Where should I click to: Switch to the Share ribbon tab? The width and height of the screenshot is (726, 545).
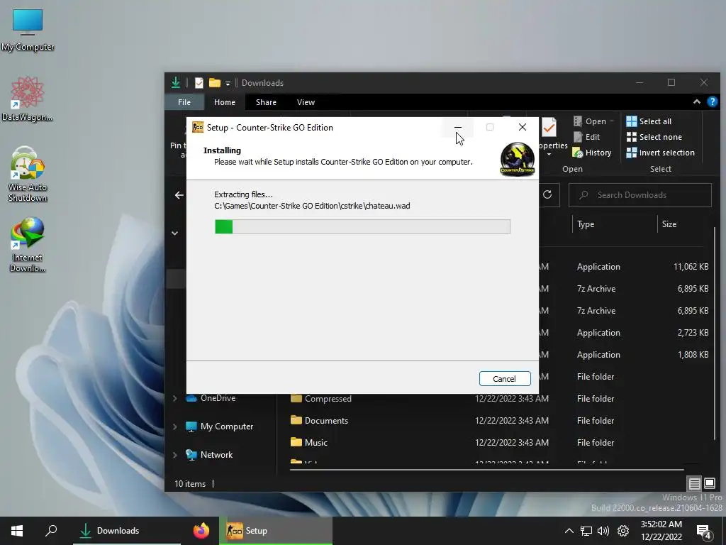[x=267, y=102]
